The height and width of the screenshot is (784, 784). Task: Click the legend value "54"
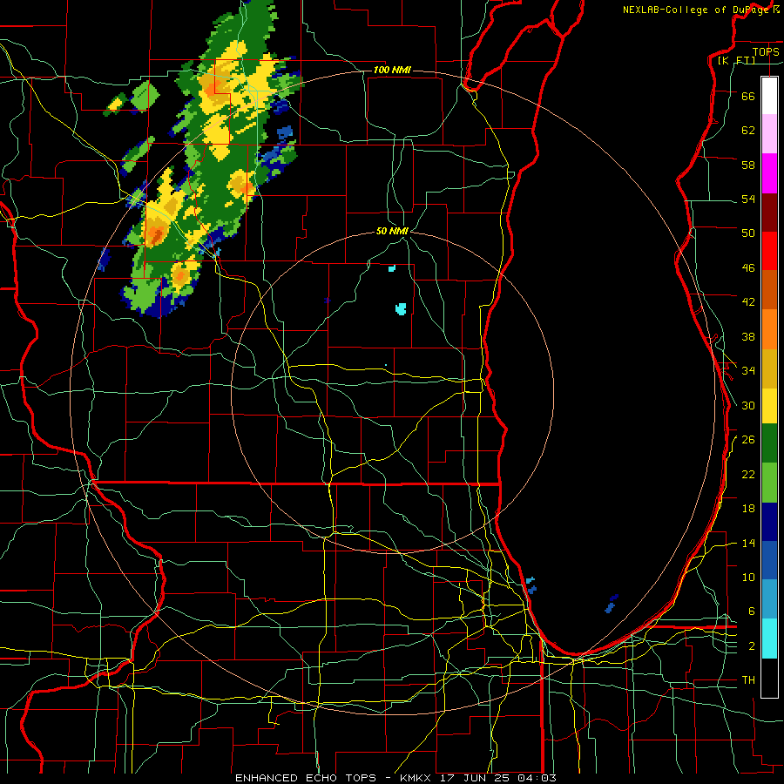point(748,199)
